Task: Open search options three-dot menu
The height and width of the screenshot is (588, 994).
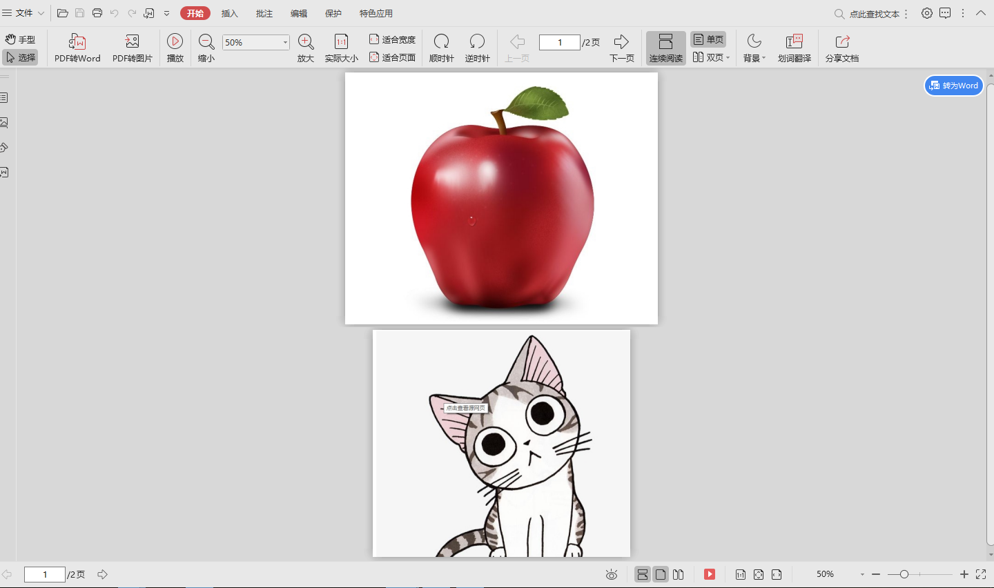Action: 906,14
